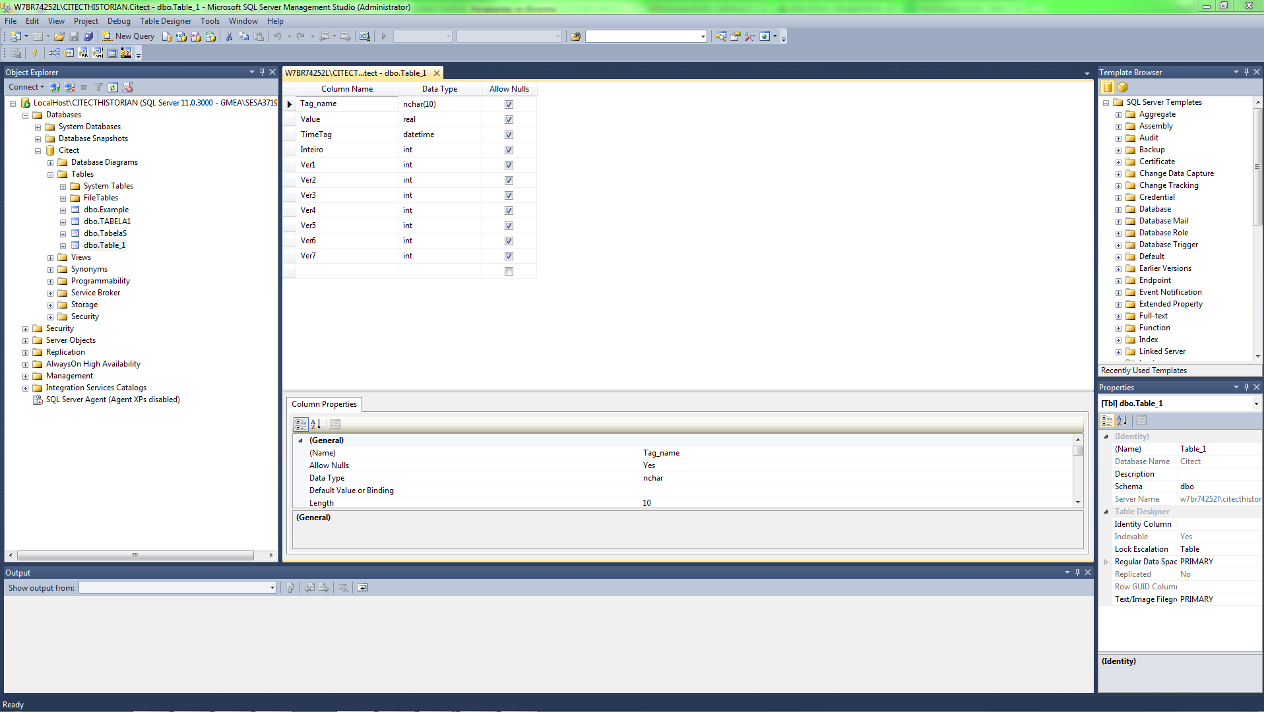Click the New Query button
1264x712 pixels.
[129, 37]
